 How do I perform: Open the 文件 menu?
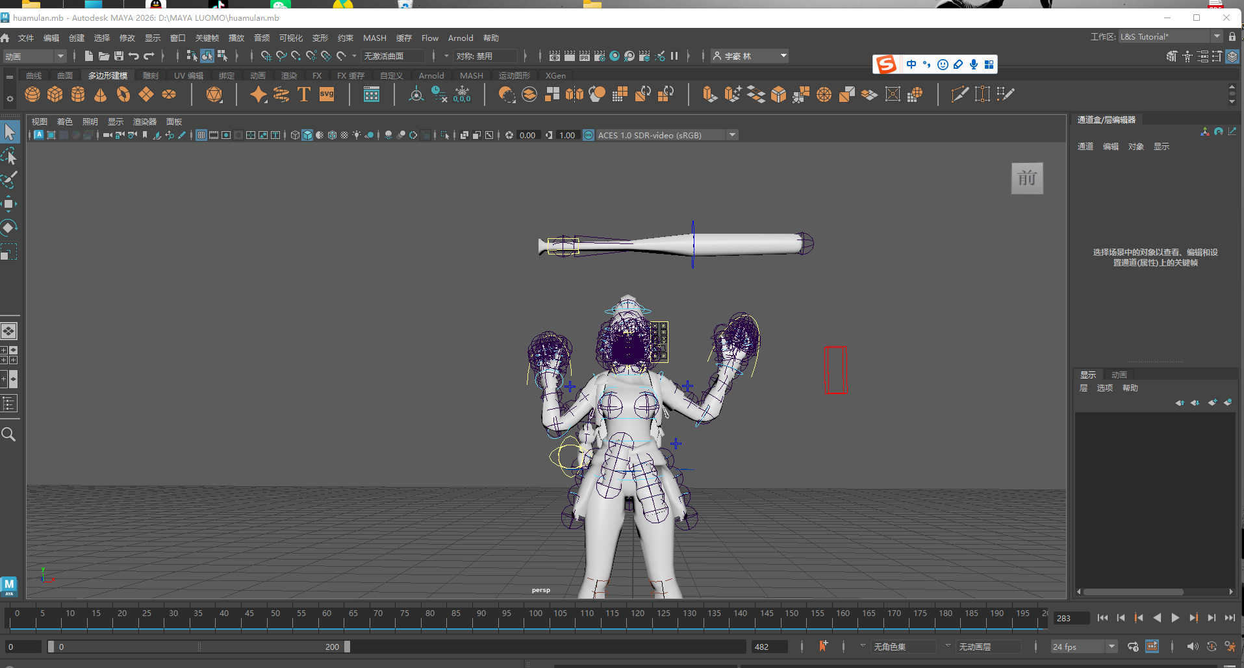[26, 38]
